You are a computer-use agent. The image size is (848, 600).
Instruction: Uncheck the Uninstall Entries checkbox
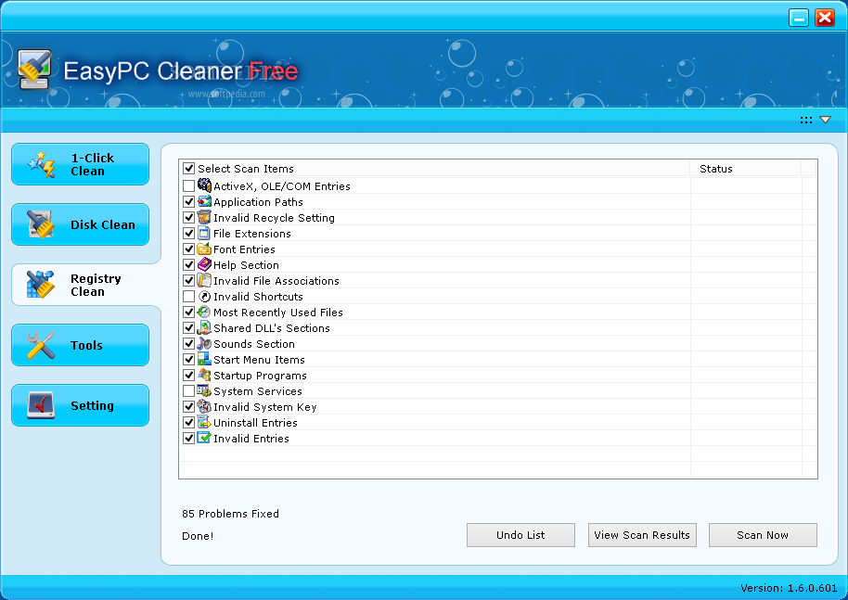(188, 422)
